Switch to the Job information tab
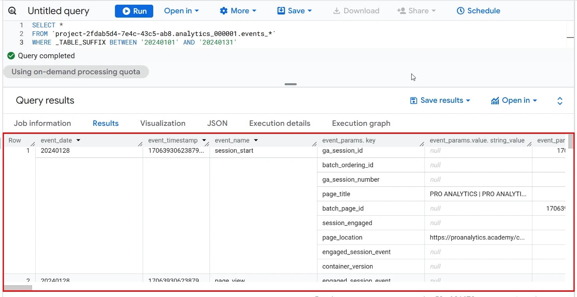Viewport: 577px width, 297px height. pos(43,123)
